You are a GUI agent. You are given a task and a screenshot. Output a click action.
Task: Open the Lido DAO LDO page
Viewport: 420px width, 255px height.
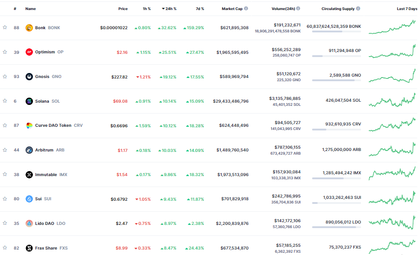pos(50,224)
